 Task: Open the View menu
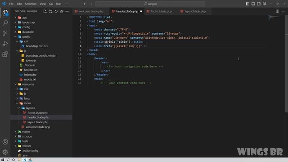43,4
